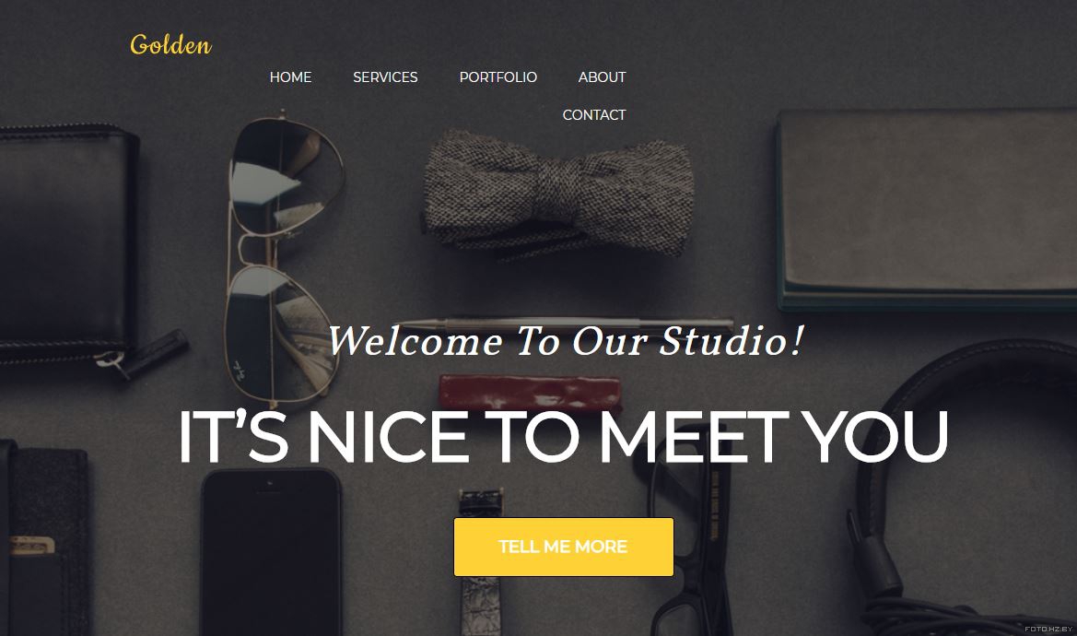Open the CONTACT page link
The image size is (1077, 636).
(594, 115)
